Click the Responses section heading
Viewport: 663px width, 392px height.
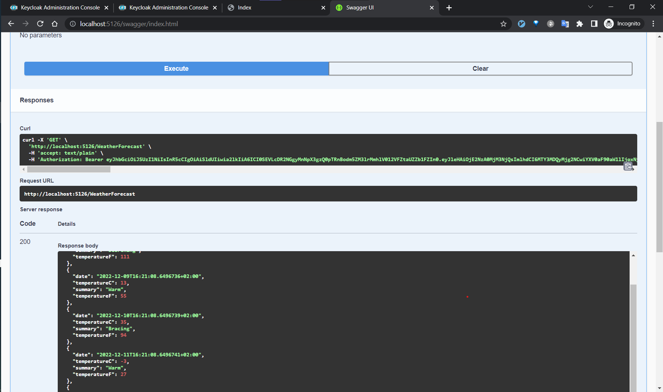pyautogui.click(x=37, y=100)
